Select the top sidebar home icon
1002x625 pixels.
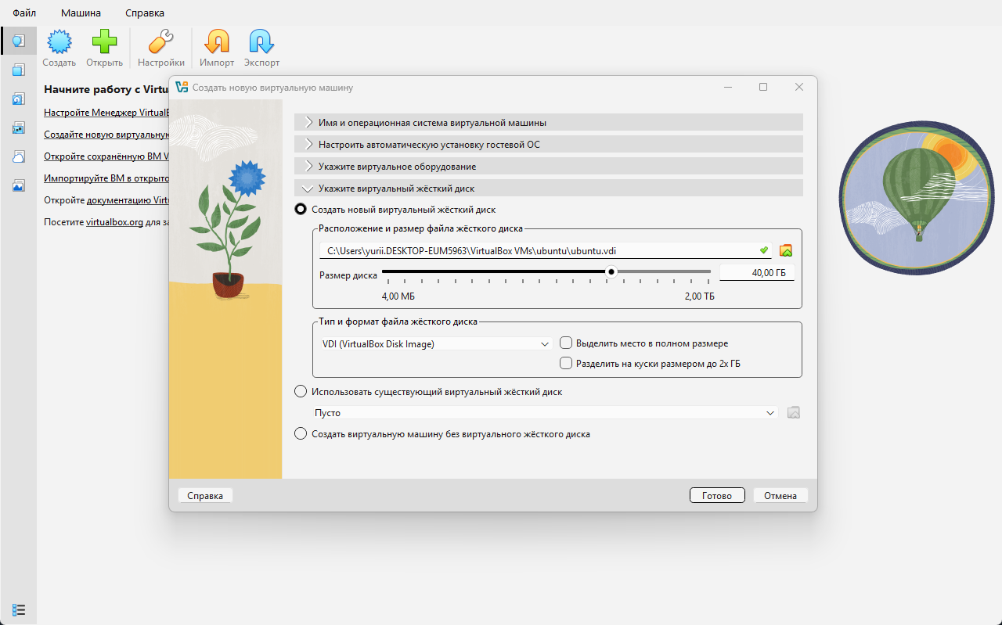click(x=19, y=41)
